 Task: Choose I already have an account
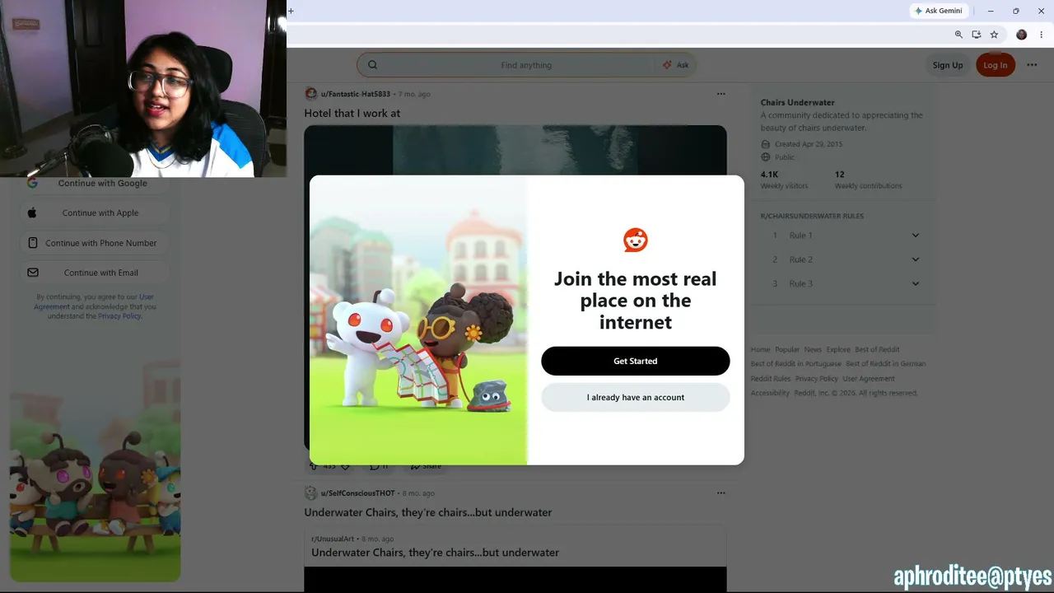pyautogui.click(x=635, y=397)
